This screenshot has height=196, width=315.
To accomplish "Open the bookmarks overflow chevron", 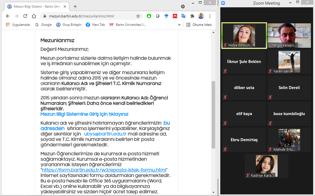I will point(179,25).
